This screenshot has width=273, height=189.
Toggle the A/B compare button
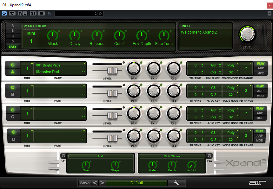click(33, 13)
